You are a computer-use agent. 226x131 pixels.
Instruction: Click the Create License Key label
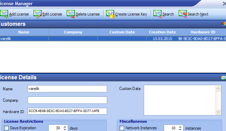tap(131, 14)
